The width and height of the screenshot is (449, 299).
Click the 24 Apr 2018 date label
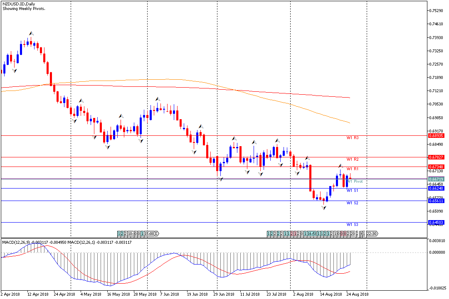pos(64,294)
